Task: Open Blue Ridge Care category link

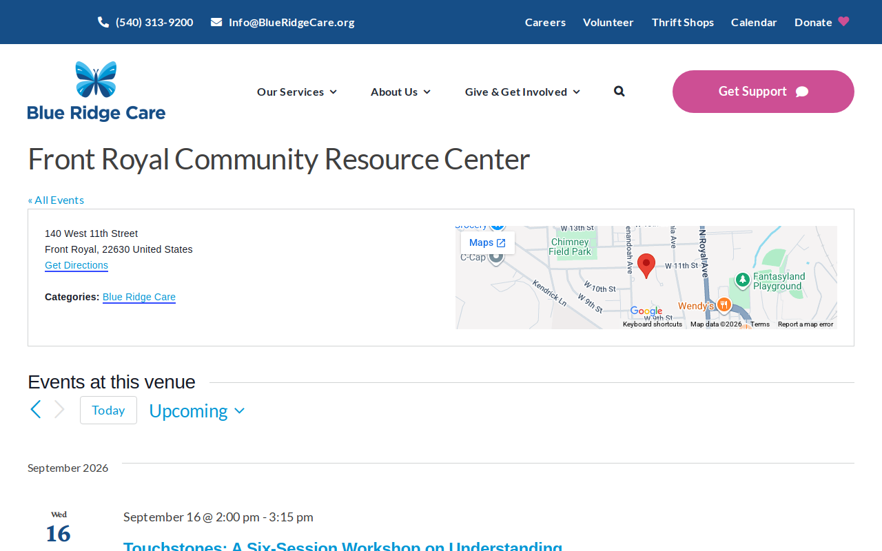Action: click(139, 297)
